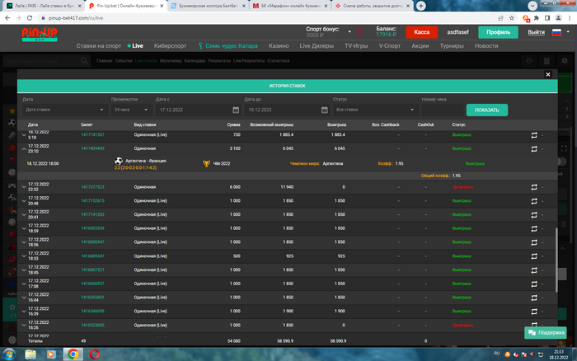Click the ПОКАЗАТЬ button
577x361 pixels.
(487, 110)
